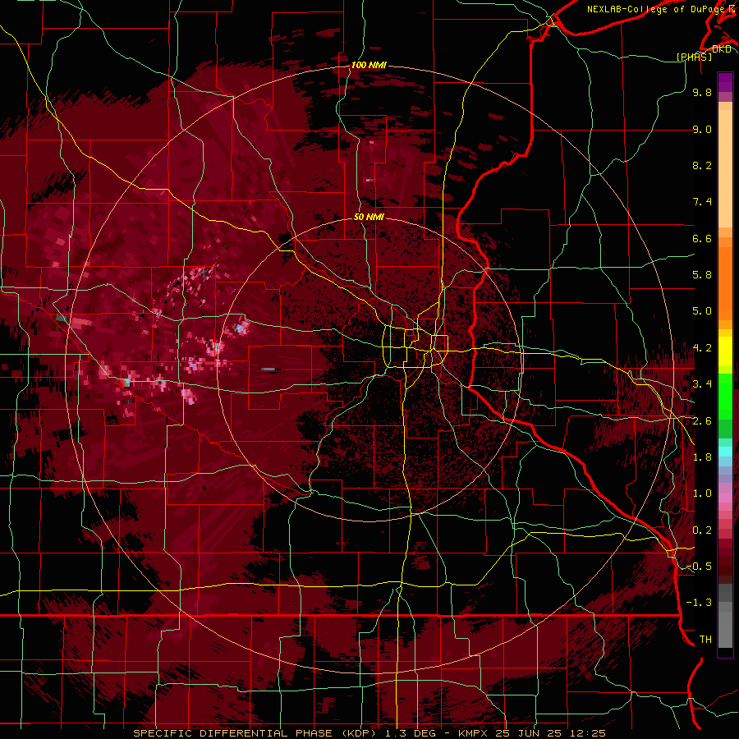Click the yellow band of the color scale
Screen dimensions: 739x739
tap(725, 351)
